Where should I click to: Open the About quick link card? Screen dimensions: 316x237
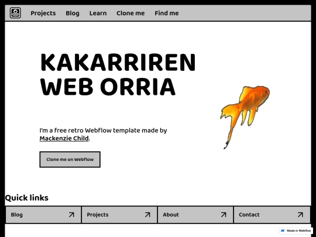pyautogui.click(x=195, y=215)
